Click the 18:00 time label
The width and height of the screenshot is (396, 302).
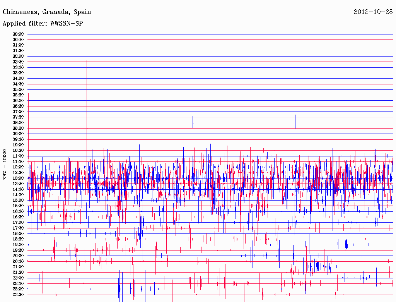pos(18,233)
